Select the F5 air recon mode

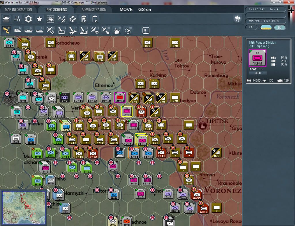point(50,30)
